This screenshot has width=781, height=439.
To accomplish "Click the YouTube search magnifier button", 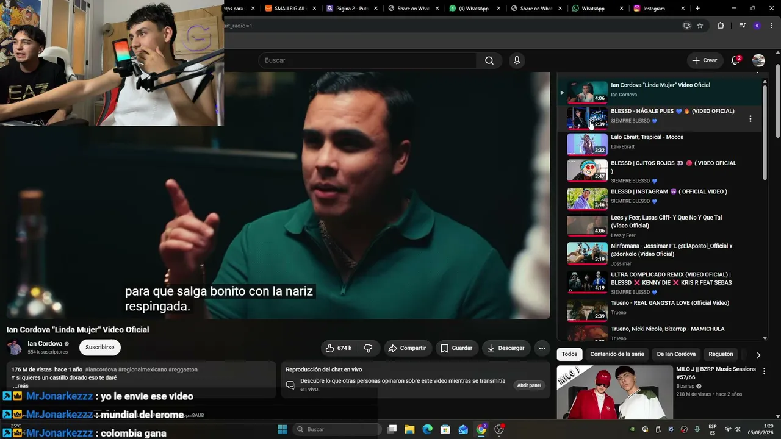I will 489,60.
